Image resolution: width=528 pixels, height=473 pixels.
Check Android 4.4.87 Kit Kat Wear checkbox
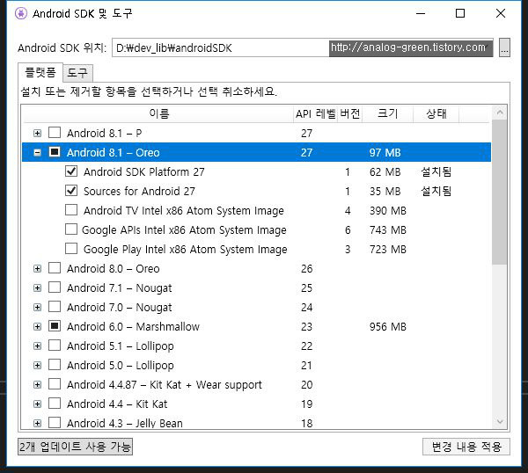pos(55,384)
